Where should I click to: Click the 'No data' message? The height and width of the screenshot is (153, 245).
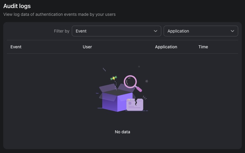click(x=123, y=132)
